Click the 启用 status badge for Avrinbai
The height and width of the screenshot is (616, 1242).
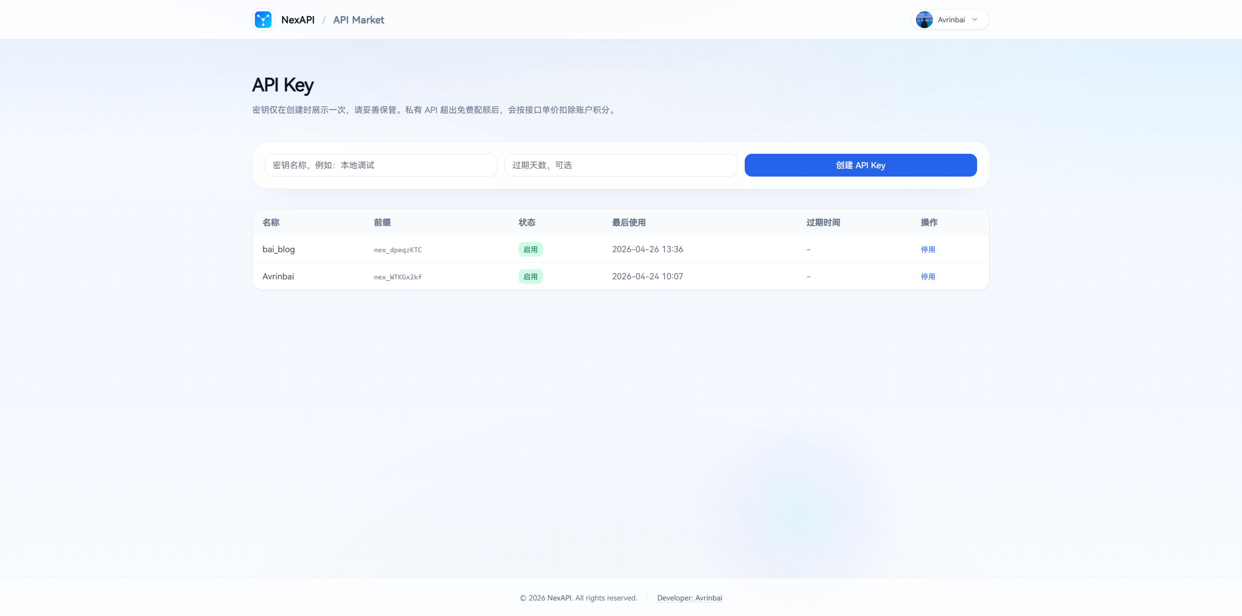pos(530,276)
